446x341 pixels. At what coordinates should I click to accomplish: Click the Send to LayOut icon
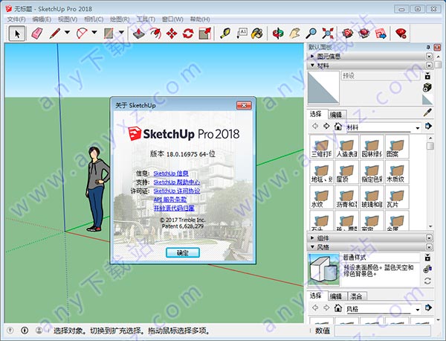381,34
